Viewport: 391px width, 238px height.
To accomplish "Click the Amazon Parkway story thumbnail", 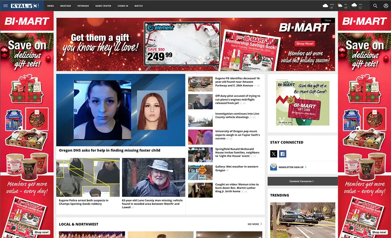I will [200, 84].
